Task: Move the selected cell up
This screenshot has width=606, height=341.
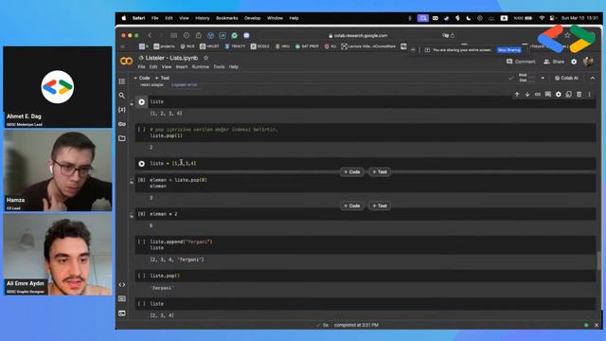Action: tap(517, 95)
